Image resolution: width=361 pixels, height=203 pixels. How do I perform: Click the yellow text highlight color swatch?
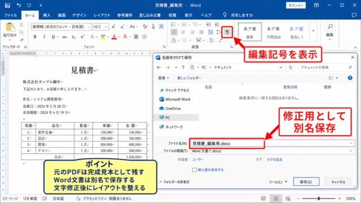click(103, 37)
